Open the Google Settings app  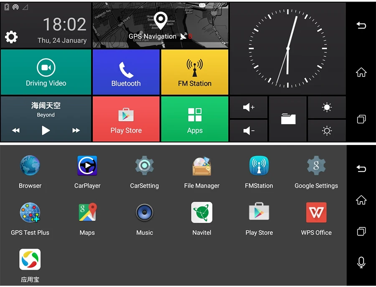(316, 172)
